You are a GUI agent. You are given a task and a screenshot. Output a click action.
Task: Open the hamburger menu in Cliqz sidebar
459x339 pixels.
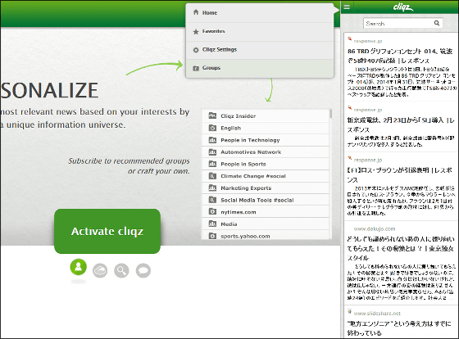point(347,7)
